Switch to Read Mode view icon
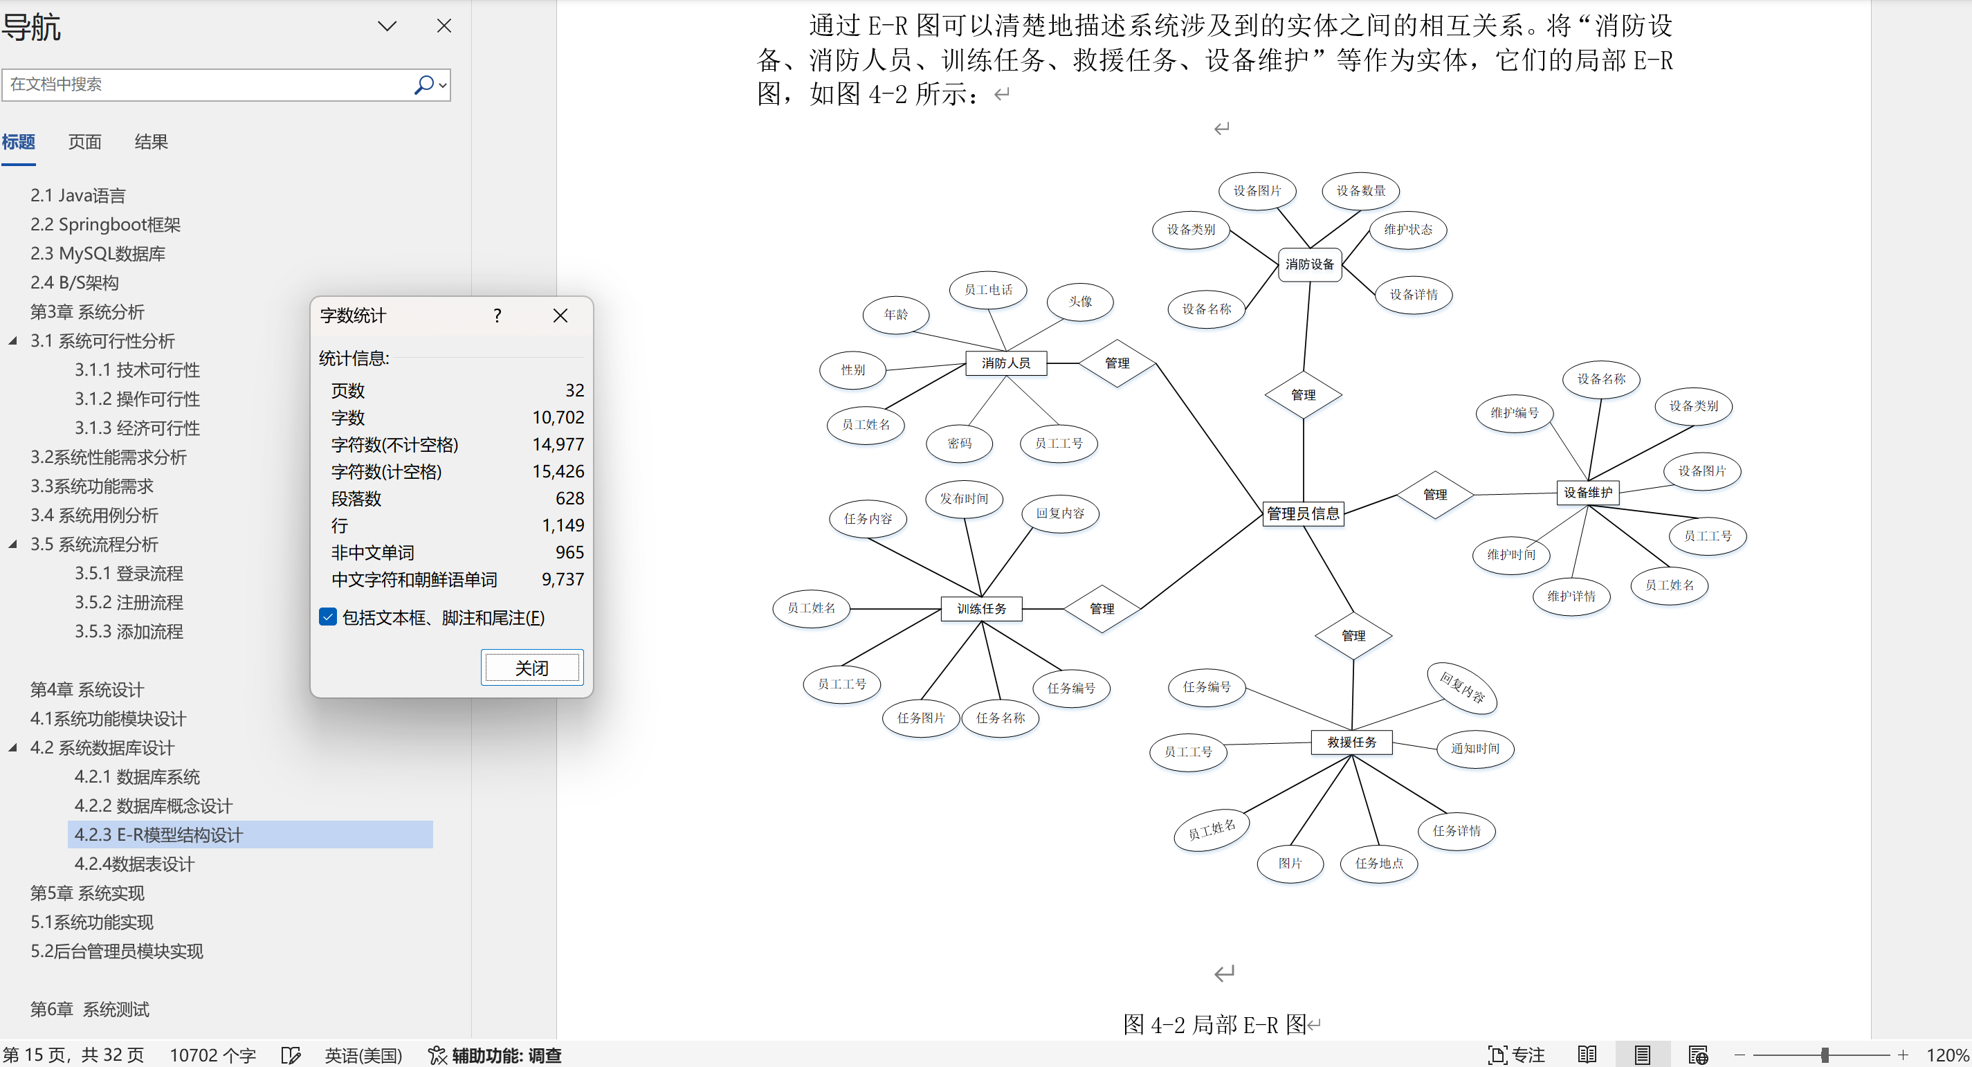This screenshot has width=1972, height=1067. tap(1587, 1055)
